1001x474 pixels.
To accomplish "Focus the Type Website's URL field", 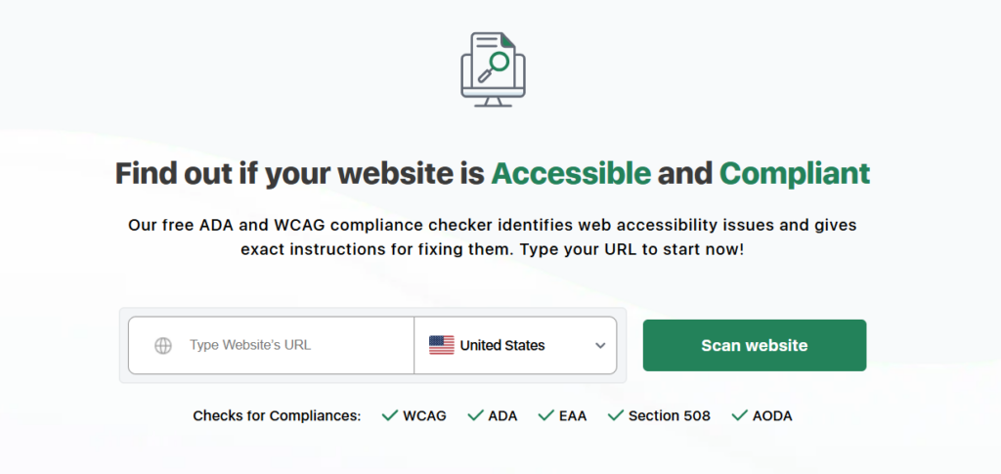I will click(293, 345).
